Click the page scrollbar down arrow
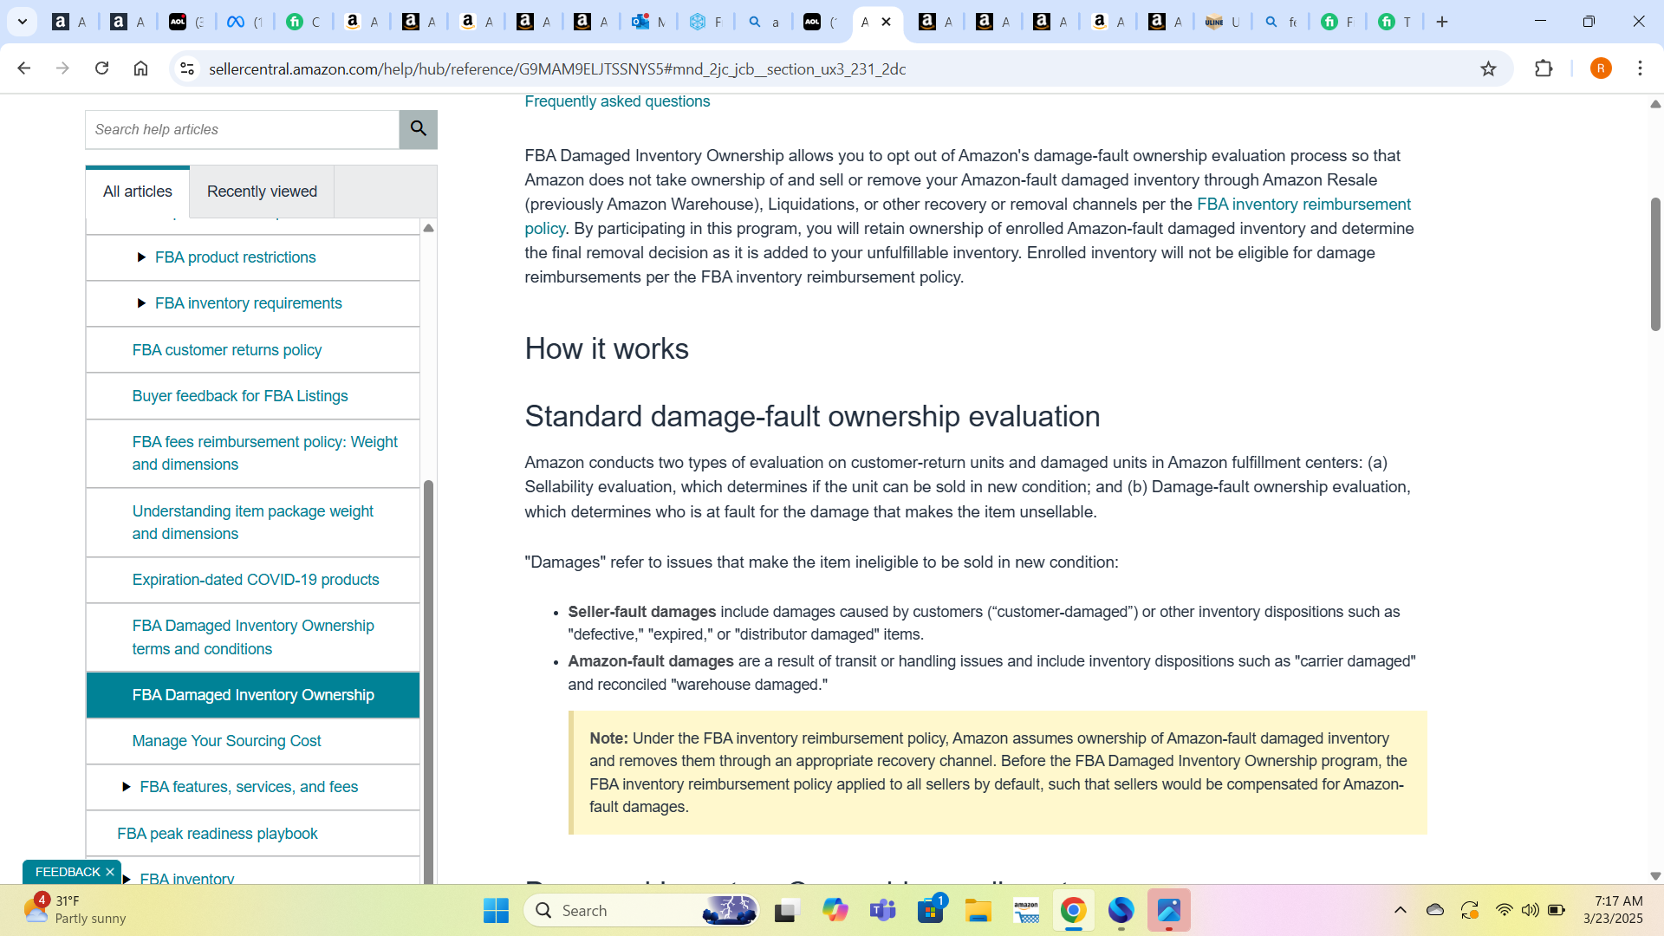This screenshot has height=936, width=1664. [x=1655, y=876]
